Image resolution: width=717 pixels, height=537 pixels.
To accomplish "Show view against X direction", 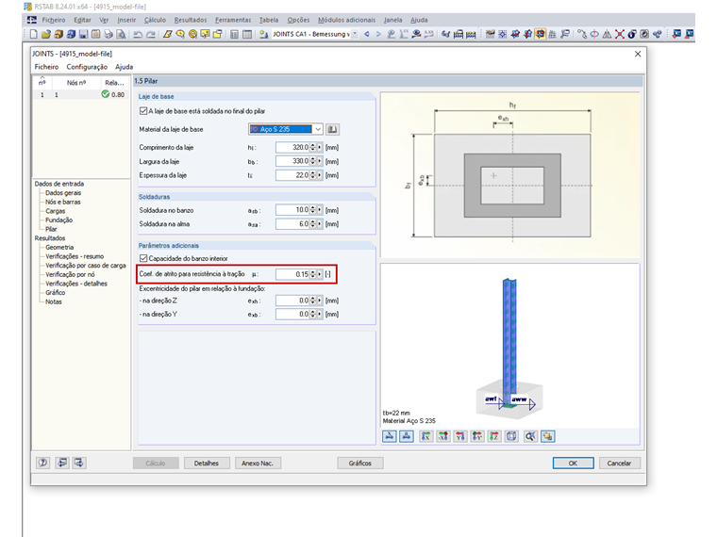I will pos(443,436).
